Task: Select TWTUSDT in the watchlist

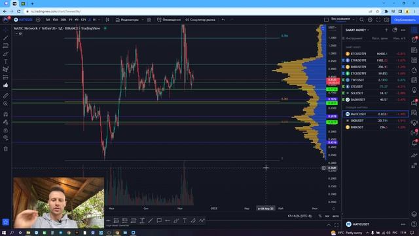Action: [375, 80]
